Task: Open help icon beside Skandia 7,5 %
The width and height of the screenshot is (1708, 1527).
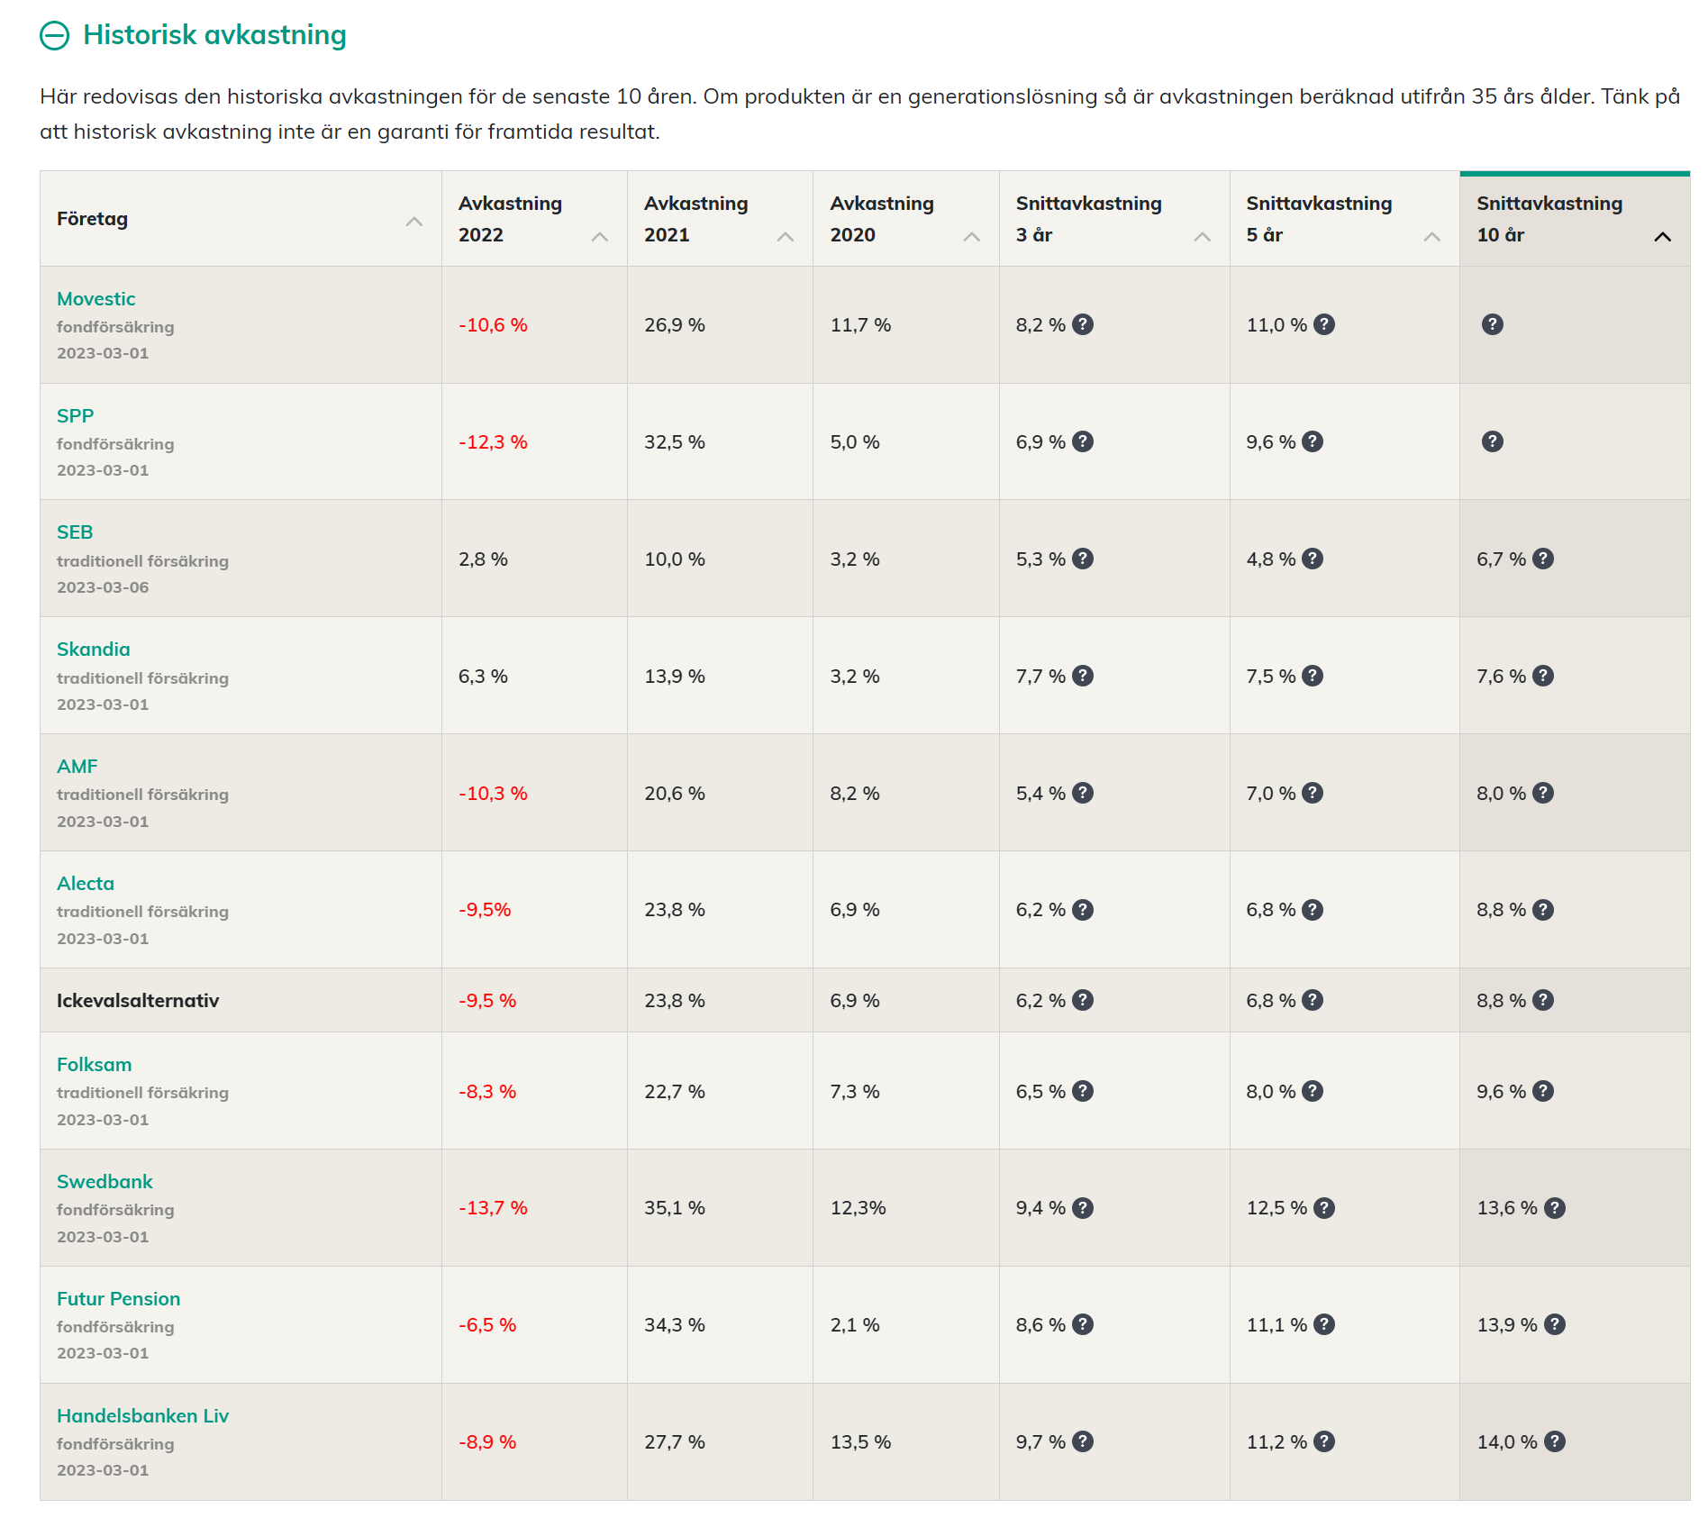Action: pos(1313,676)
